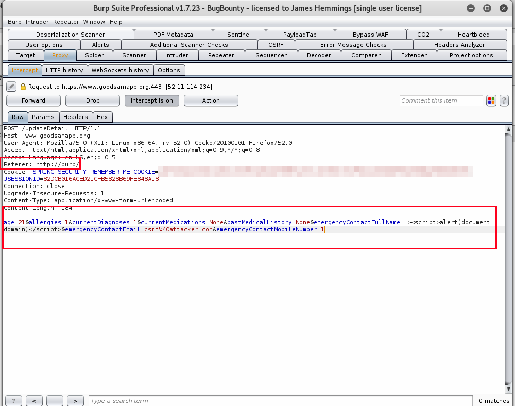Go to previous search match
Viewport: 515px width, 406px height.
coord(34,401)
